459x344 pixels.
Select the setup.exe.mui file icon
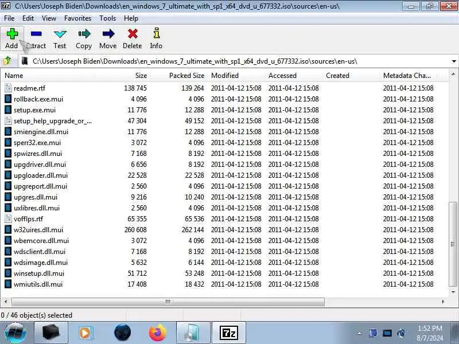pyautogui.click(x=8, y=110)
